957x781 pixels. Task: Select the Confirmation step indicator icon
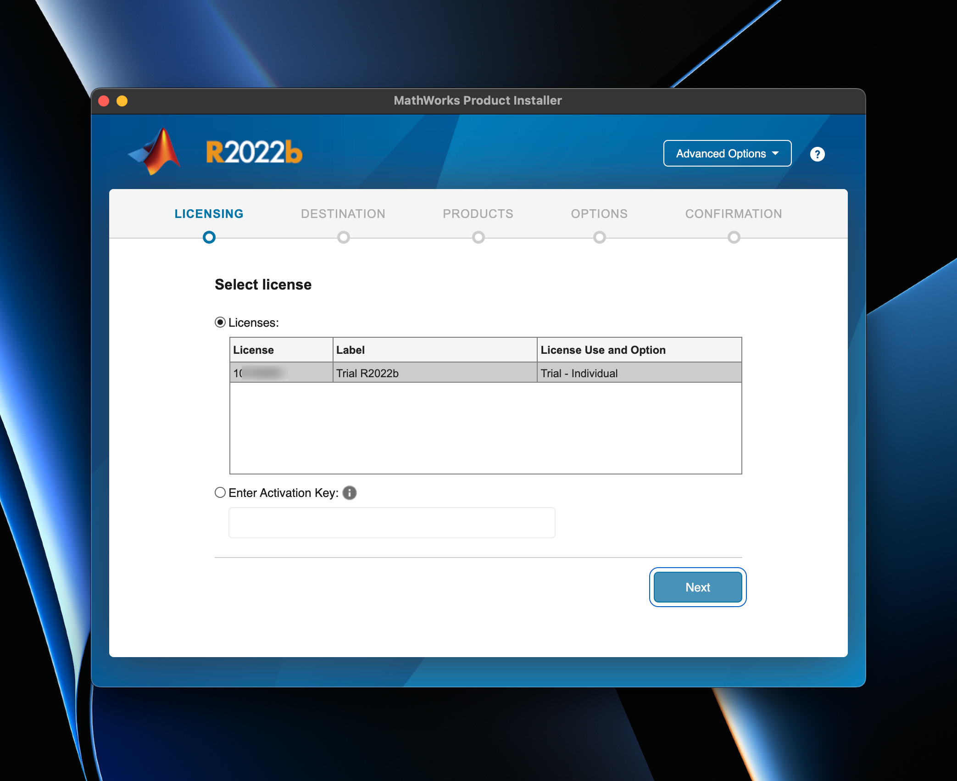click(x=733, y=236)
